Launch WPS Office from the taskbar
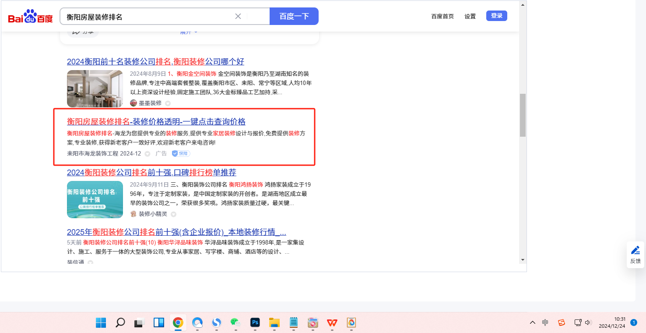The image size is (646, 333). click(332, 323)
